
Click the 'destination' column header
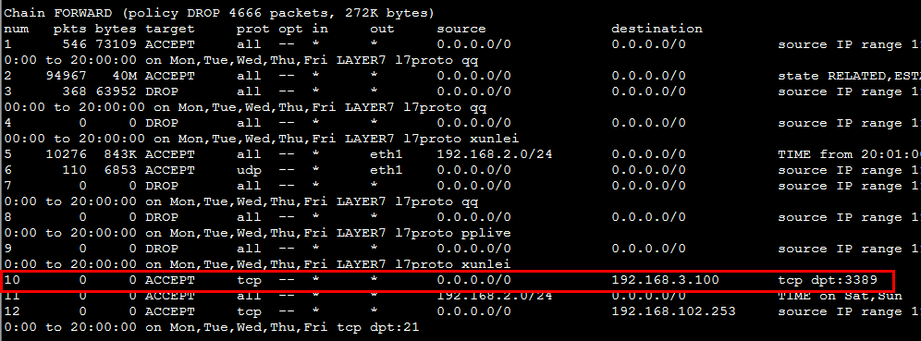[657, 29]
